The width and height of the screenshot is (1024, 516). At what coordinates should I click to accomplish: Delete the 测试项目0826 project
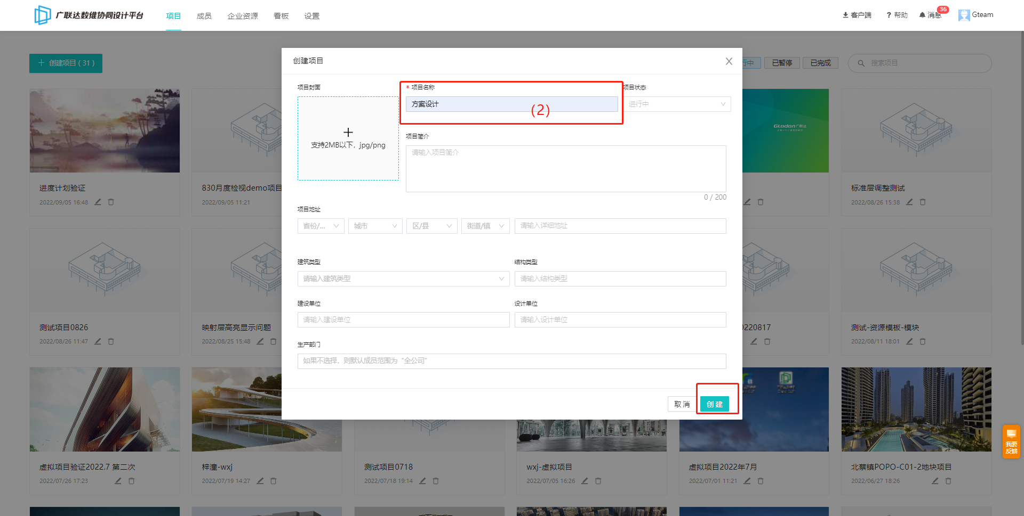pos(111,341)
